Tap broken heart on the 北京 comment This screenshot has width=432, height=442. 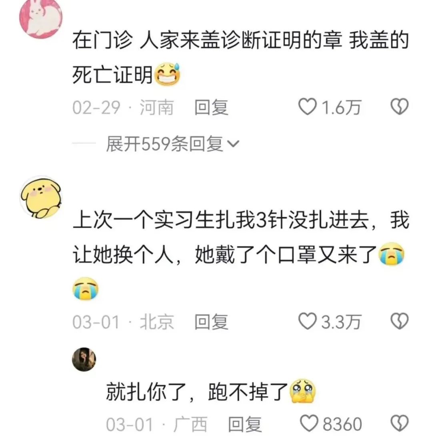pos(399,321)
